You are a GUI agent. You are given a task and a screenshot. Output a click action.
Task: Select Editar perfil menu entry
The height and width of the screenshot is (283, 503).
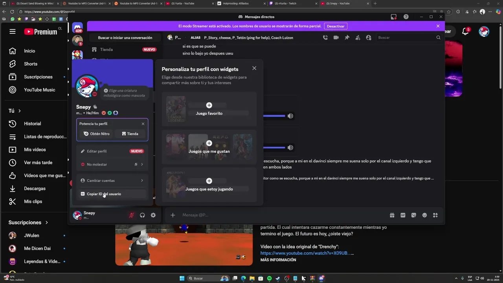coord(112,151)
